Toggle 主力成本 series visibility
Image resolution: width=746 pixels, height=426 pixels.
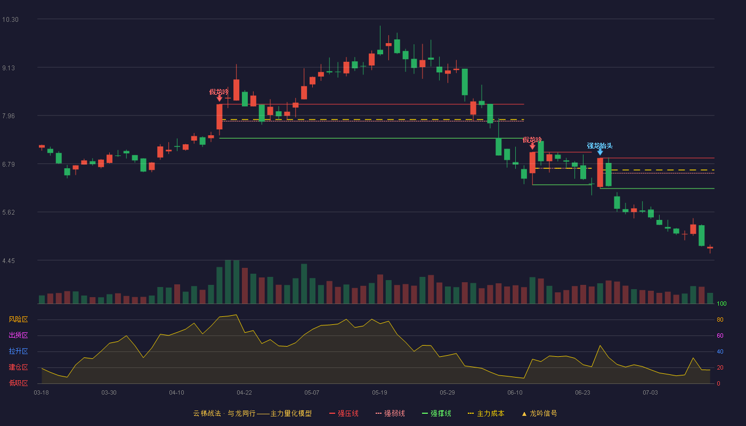[485, 413]
